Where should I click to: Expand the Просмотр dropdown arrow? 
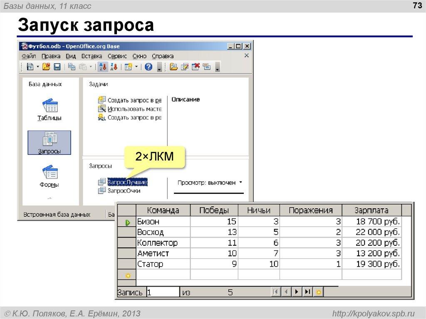pyautogui.click(x=240, y=182)
